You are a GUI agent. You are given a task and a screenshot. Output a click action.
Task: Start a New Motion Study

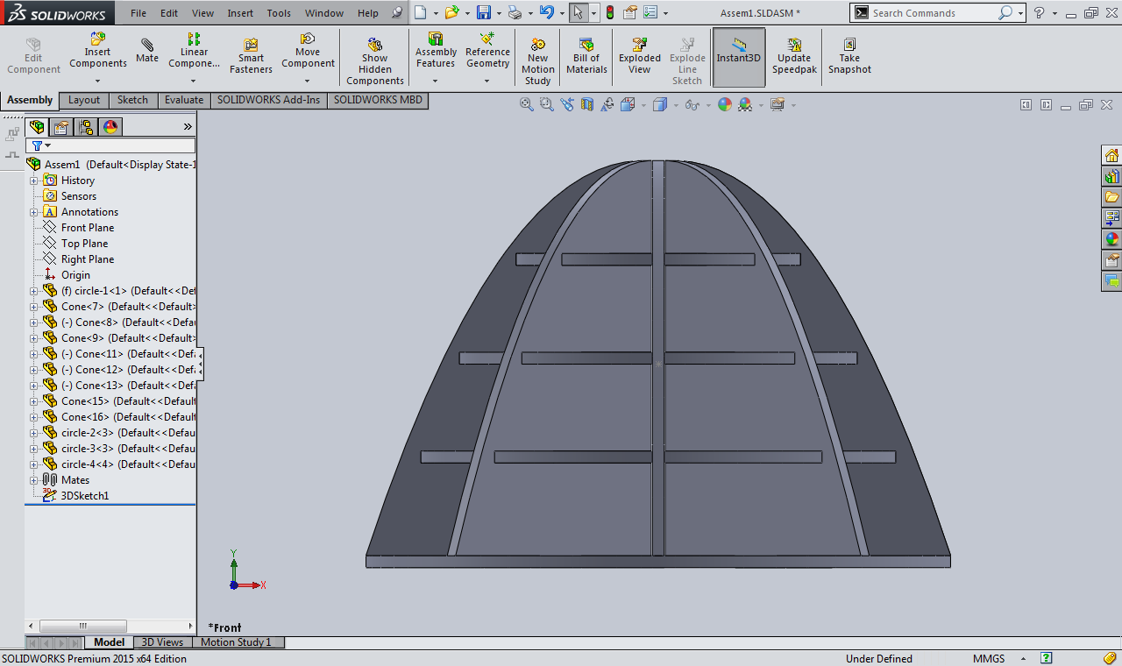(537, 57)
